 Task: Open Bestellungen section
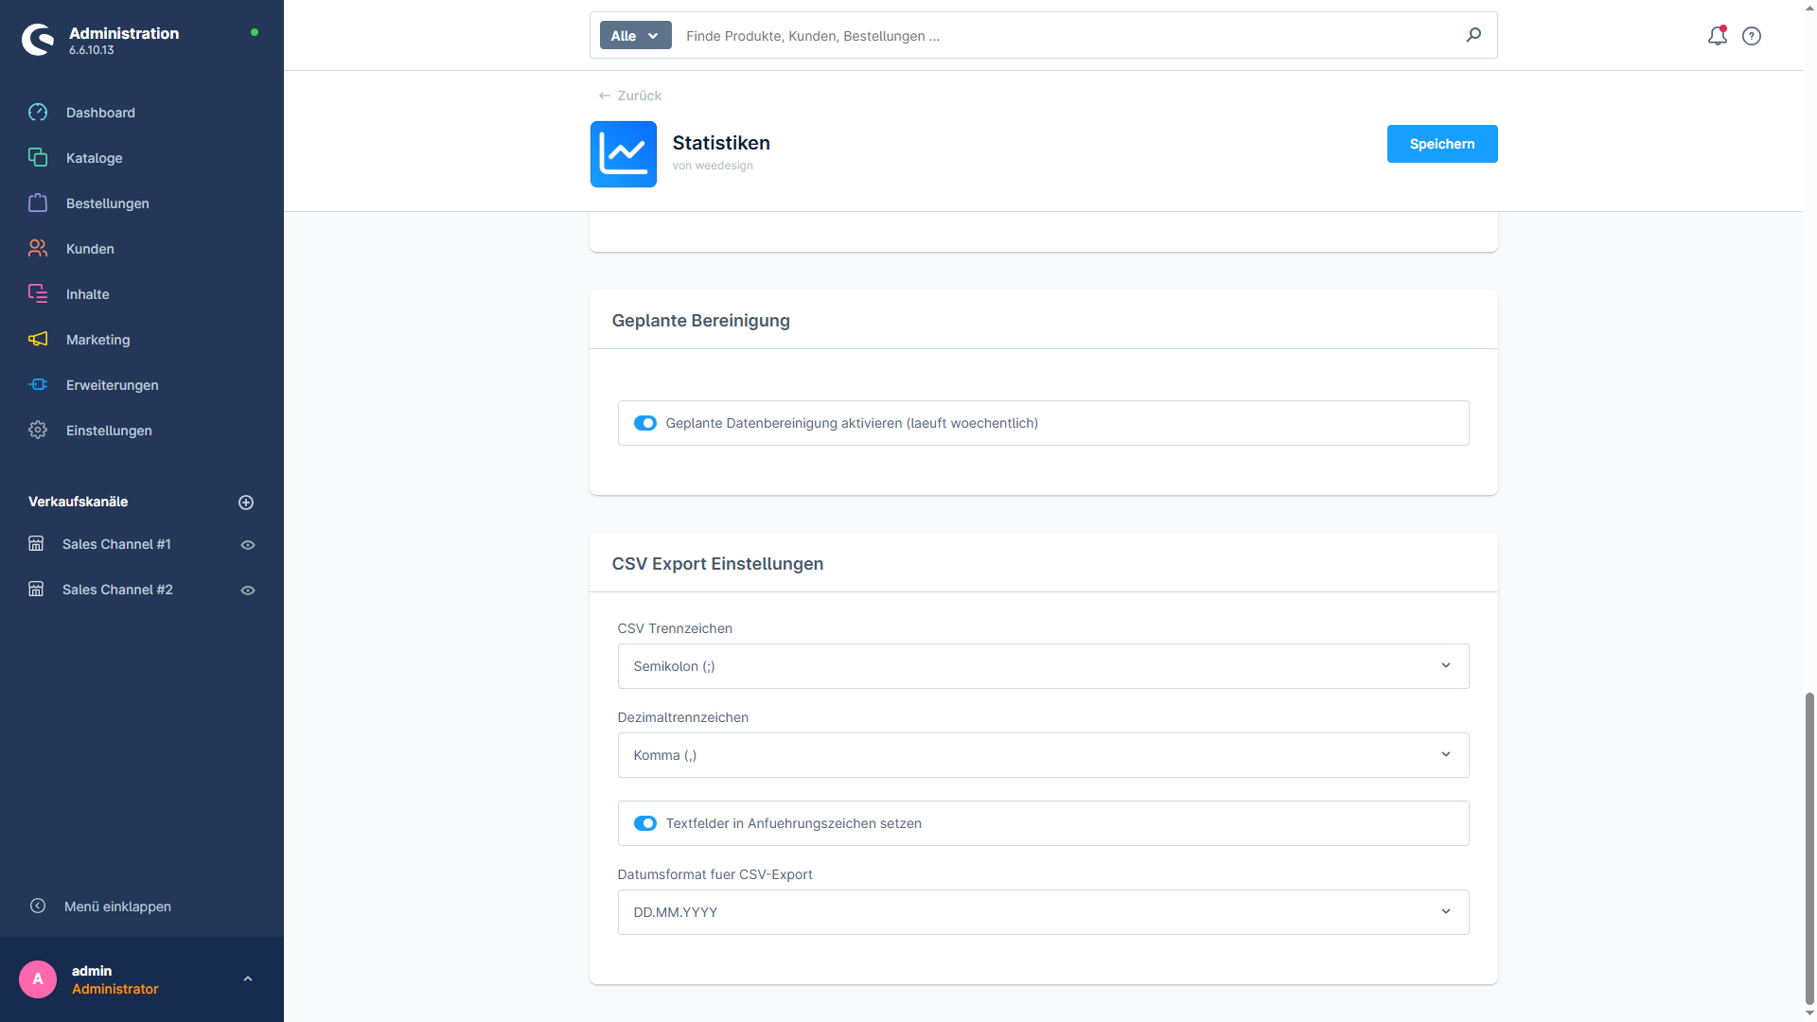107,203
